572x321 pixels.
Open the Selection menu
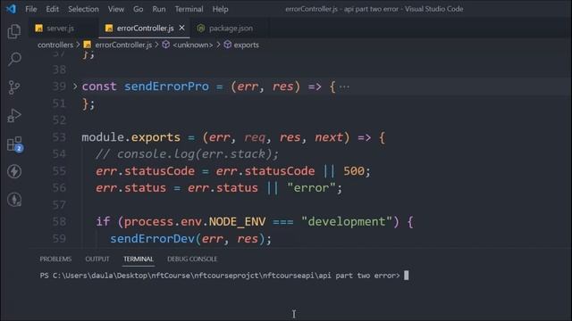(x=83, y=9)
